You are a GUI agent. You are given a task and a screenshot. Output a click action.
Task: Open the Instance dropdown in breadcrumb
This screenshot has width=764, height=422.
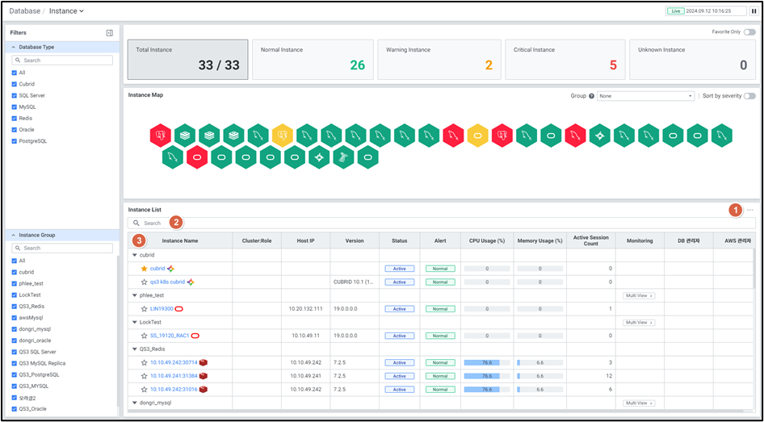point(66,11)
